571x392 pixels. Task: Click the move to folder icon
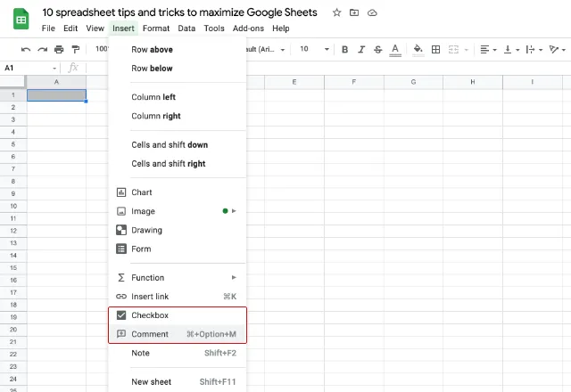(354, 12)
